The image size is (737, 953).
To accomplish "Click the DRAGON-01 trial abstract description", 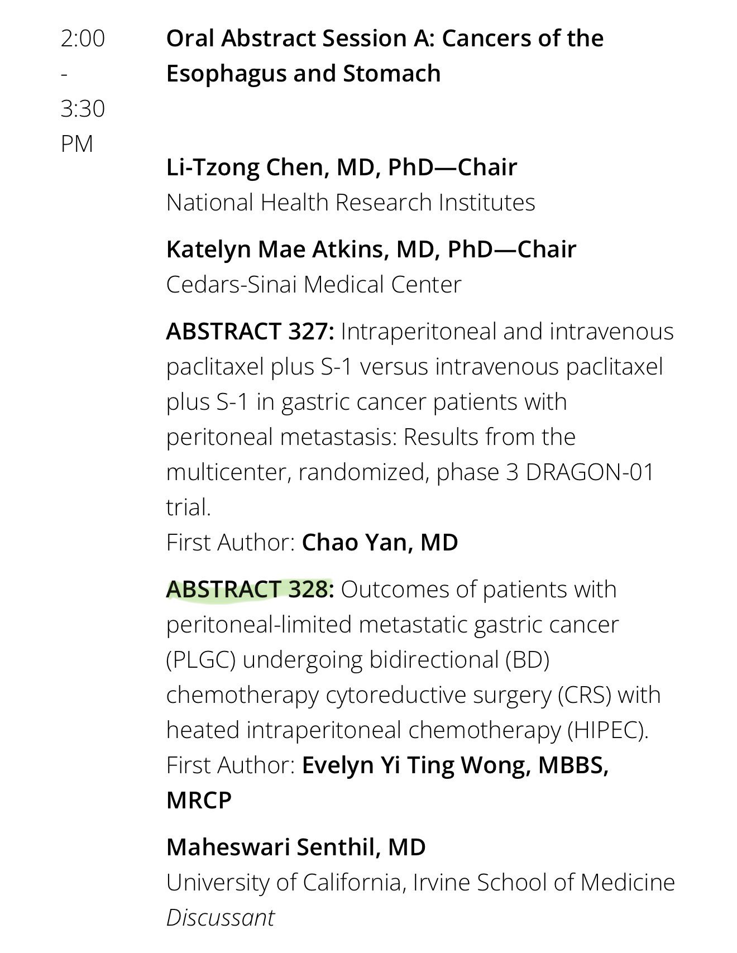I will (420, 419).
